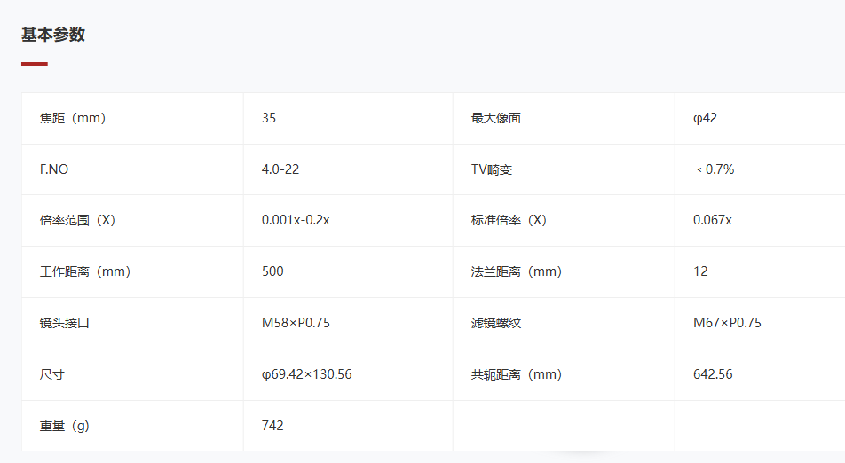Select the 共轭距离（mm）label
Screen dimensions: 845x463
coord(517,374)
